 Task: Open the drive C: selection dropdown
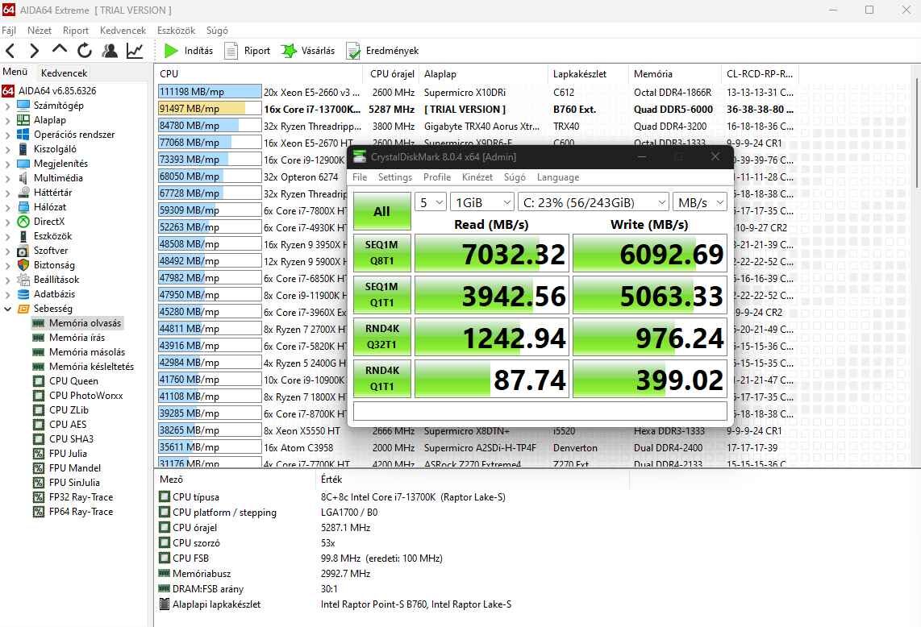pyautogui.click(x=594, y=202)
